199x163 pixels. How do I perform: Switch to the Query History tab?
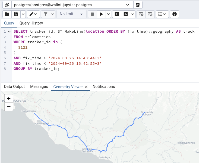[31, 23]
